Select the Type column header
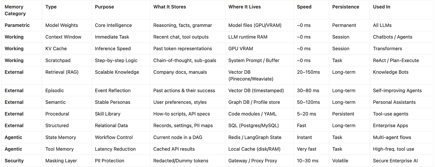The image size is (435, 167). tap(51, 7)
